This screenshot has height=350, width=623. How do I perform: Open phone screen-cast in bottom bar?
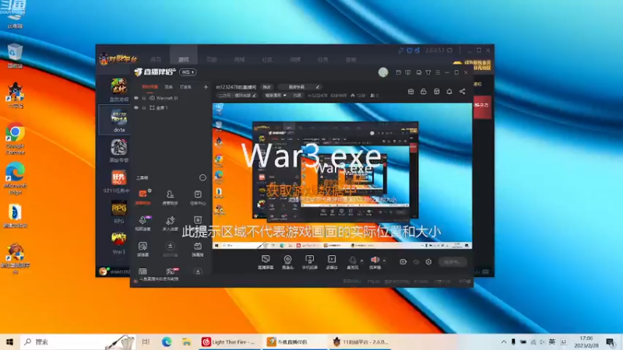(309, 262)
